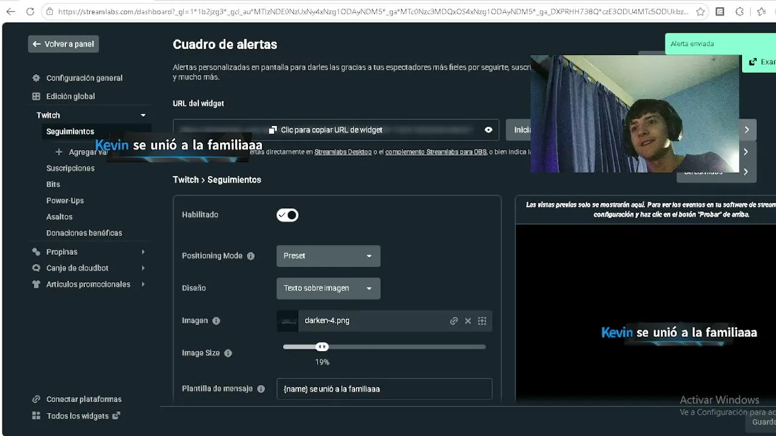Open Todos los widgets
The image size is (776, 436).
tap(78, 416)
